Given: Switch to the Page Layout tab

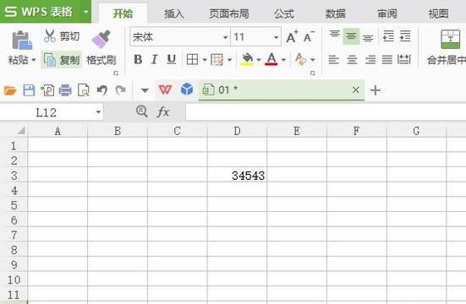Looking at the screenshot, I should coord(229,14).
